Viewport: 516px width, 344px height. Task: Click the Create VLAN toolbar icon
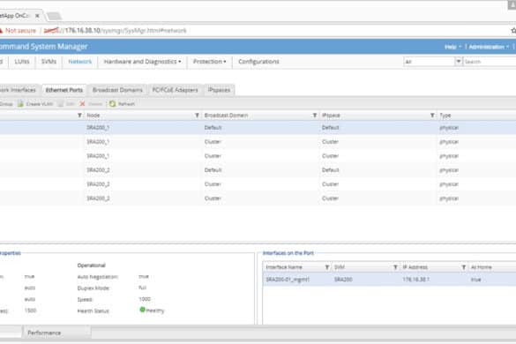point(21,104)
